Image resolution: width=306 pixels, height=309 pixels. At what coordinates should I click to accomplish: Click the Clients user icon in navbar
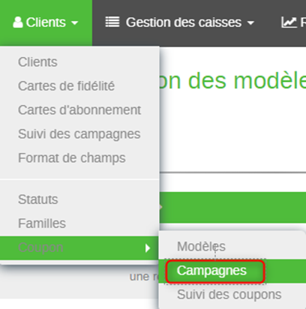click(x=18, y=22)
